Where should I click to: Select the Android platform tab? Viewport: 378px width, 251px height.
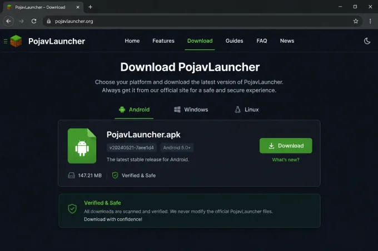[134, 110]
